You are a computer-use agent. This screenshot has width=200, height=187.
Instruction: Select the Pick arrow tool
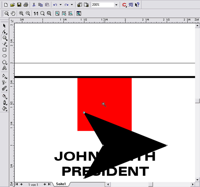click(x=4, y=26)
